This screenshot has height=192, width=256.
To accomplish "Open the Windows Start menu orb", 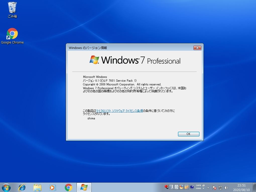I will [6, 187].
